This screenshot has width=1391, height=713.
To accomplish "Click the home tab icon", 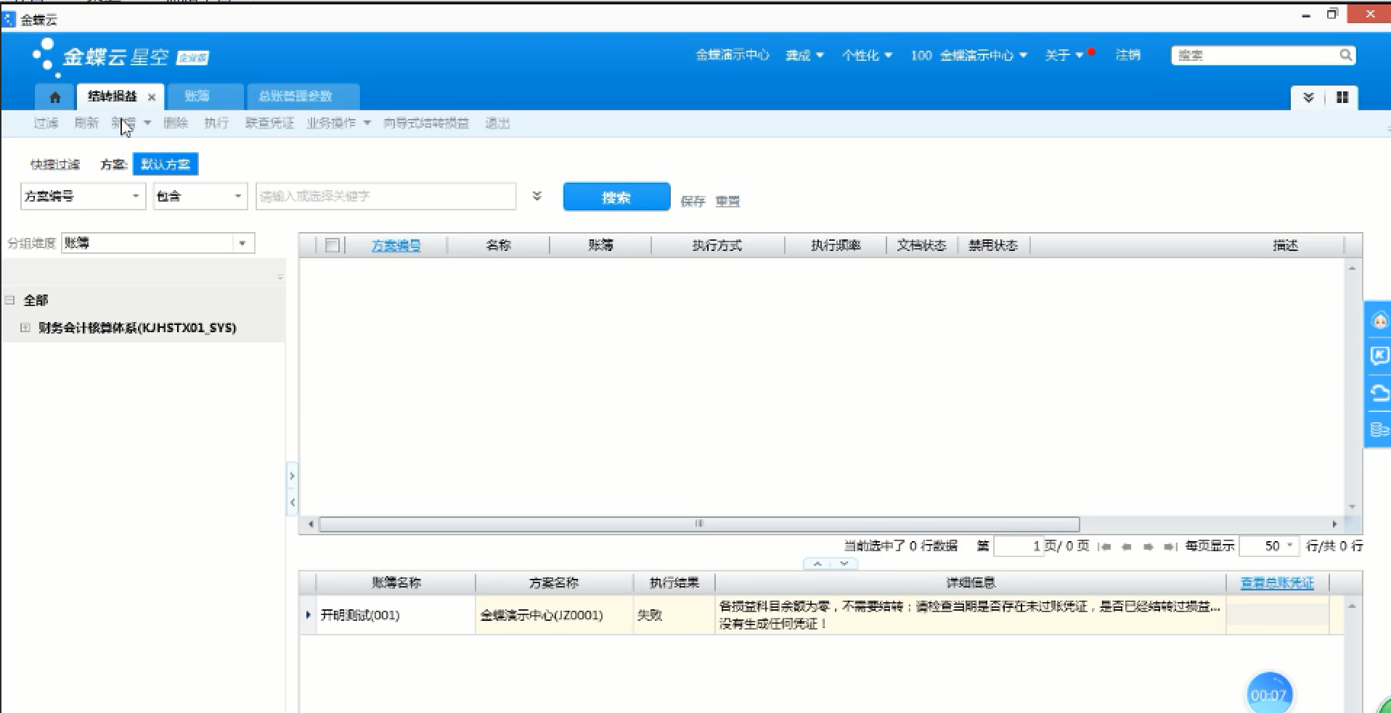I will (x=55, y=97).
